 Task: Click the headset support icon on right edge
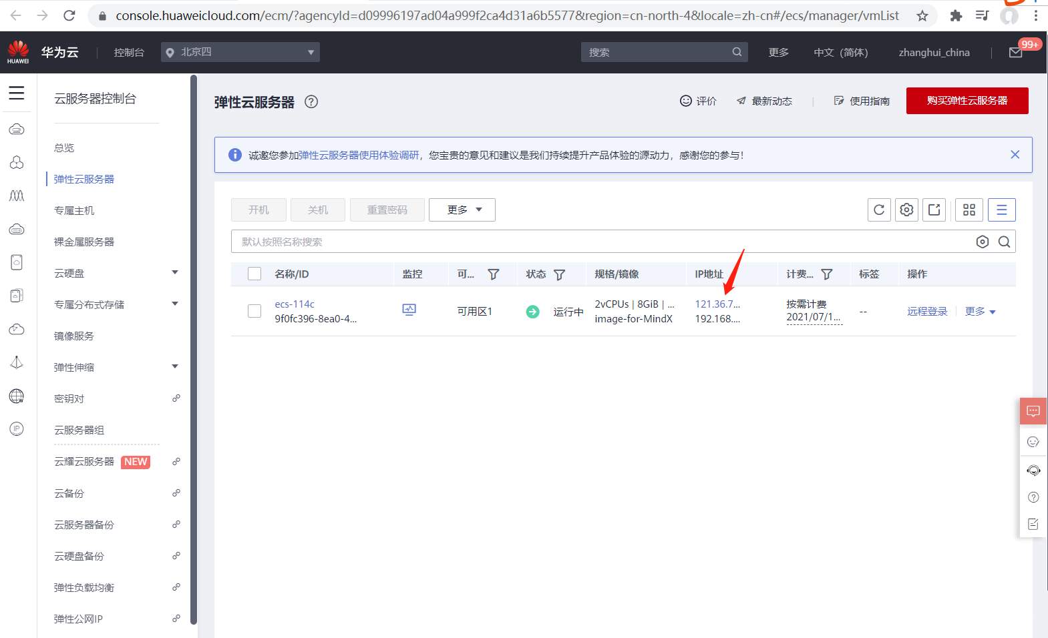coord(1033,470)
